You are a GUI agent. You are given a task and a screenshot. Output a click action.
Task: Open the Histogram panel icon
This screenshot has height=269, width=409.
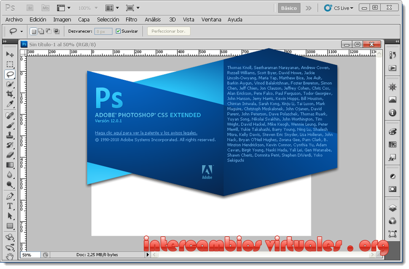tap(392, 100)
